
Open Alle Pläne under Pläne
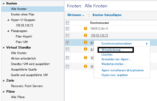tap(18, 97)
